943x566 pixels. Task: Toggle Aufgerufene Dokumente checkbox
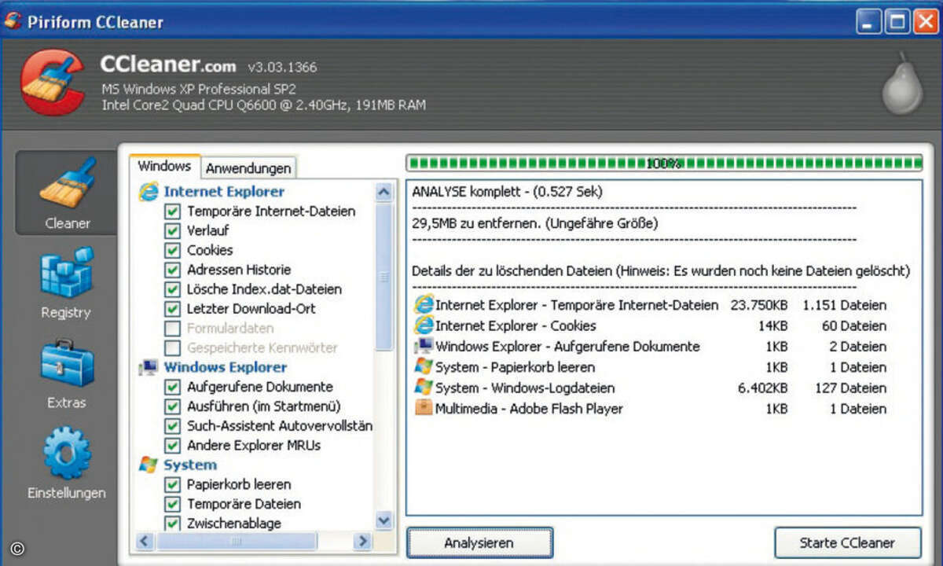[x=172, y=387]
